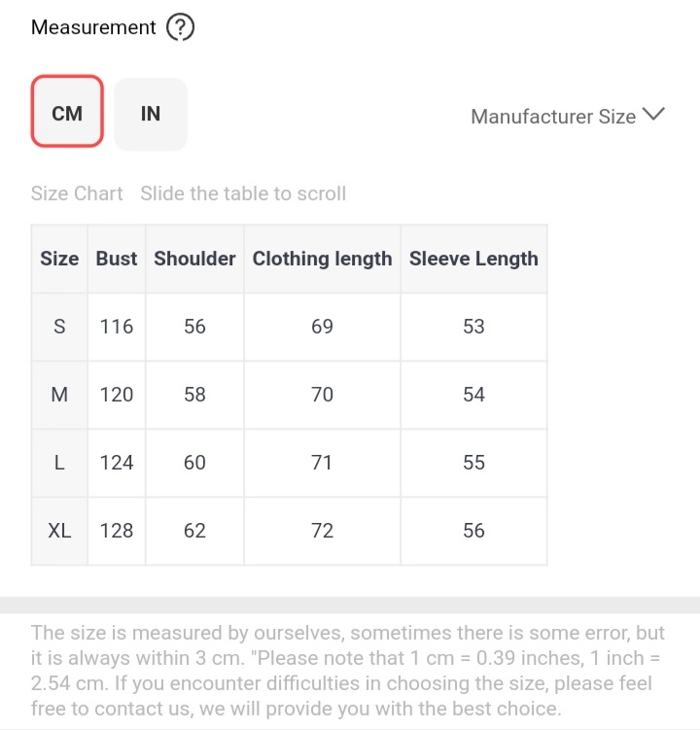700x730 pixels.
Task: Select the S size row label
Action: [x=59, y=327]
